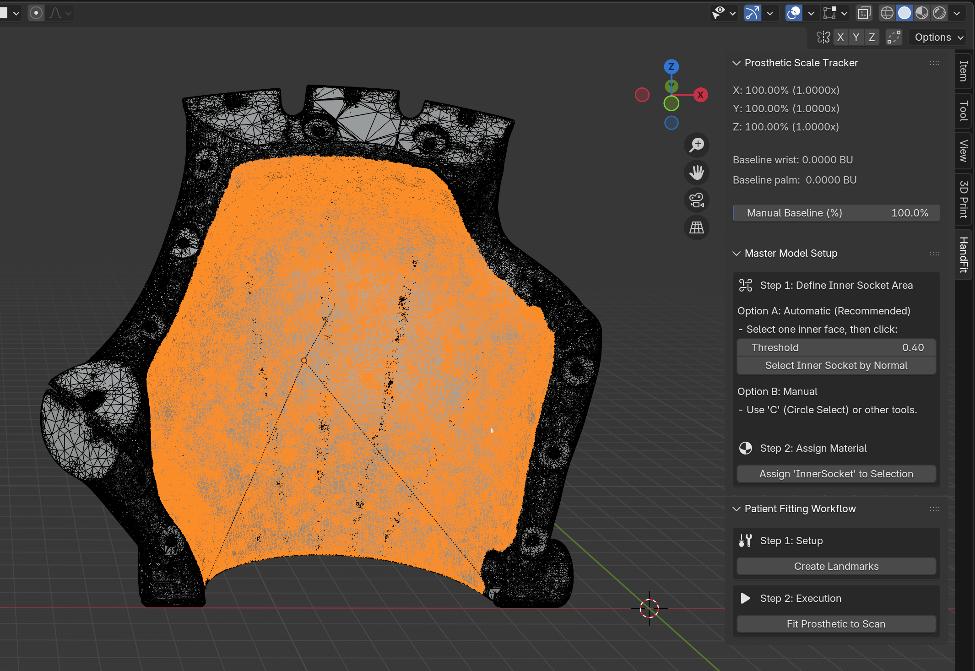Click the pan hand viewport icon
The height and width of the screenshot is (671, 975).
(x=697, y=173)
